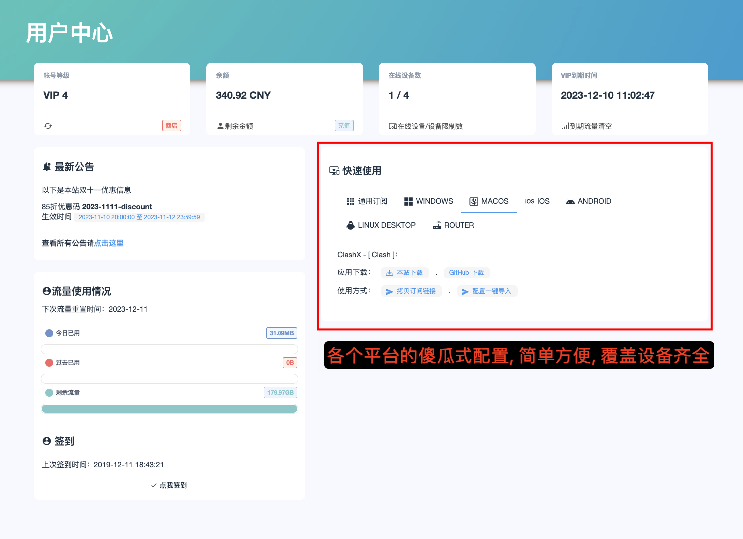743x539 pixels.
Task: Click 拷贝订阅链接 copy subscription link
Action: click(411, 291)
